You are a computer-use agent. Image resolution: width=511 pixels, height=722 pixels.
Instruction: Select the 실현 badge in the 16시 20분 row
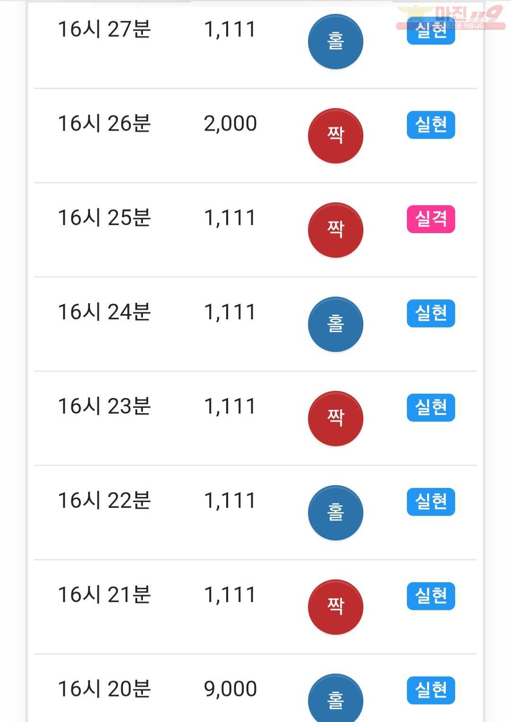(431, 691)
